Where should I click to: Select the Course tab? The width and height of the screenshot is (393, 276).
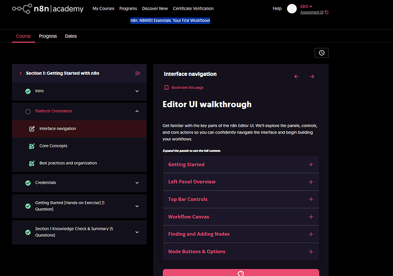[x=23, y=36]
